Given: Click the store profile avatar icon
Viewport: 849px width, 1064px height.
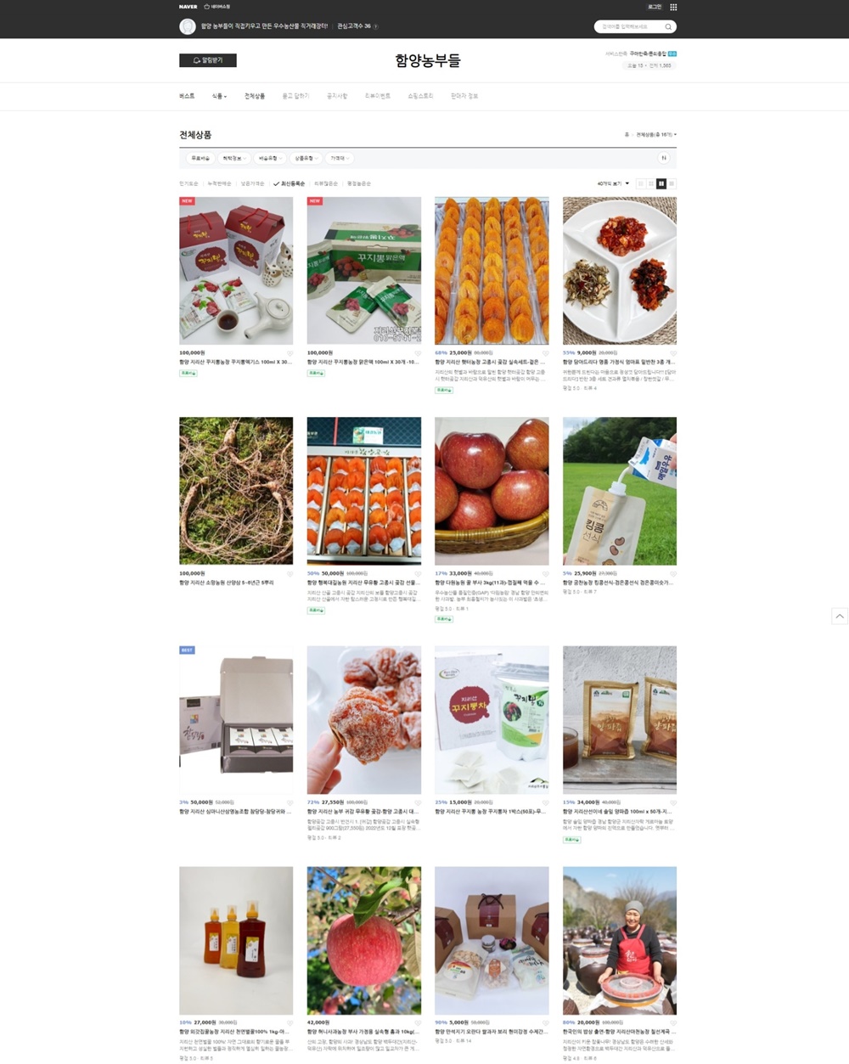Looking at the screenshot, I should (188, 26).
